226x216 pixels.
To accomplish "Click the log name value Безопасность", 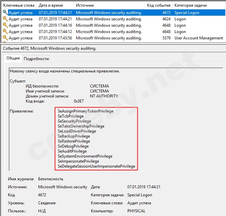I will (x=50, y=179).
